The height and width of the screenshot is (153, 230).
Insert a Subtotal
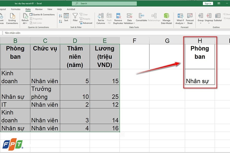(218, 18)
